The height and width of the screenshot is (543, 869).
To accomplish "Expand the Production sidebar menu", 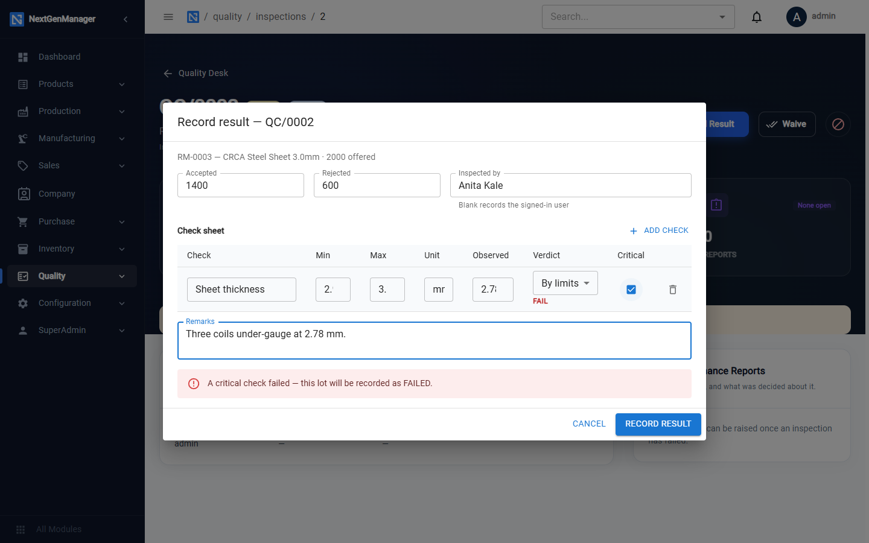I will [x=72, y=111].
